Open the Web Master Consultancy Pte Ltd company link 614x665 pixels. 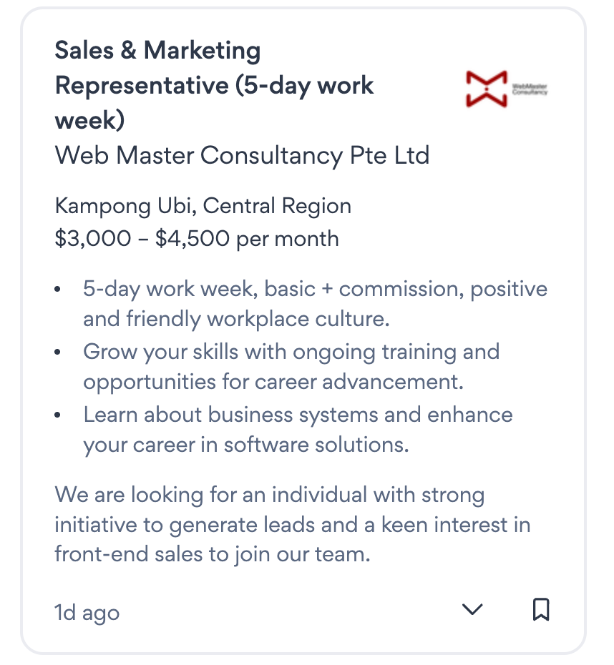[x=242, y=155]
